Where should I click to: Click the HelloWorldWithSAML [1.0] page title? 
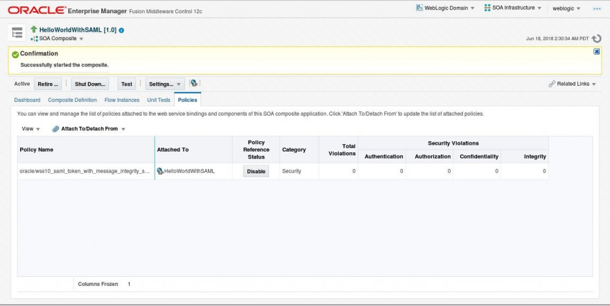tap(78, 30)
